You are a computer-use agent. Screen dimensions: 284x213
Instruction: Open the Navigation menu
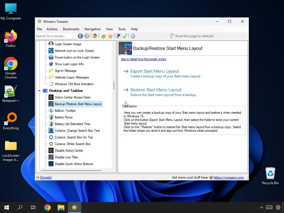point(93,29)
